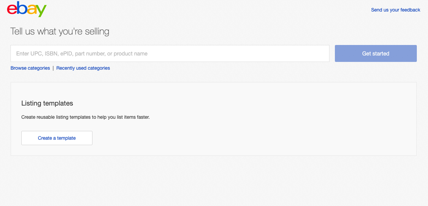428x206 pixels.
Task: Click the eBay logo
Action: click(27, 9)
